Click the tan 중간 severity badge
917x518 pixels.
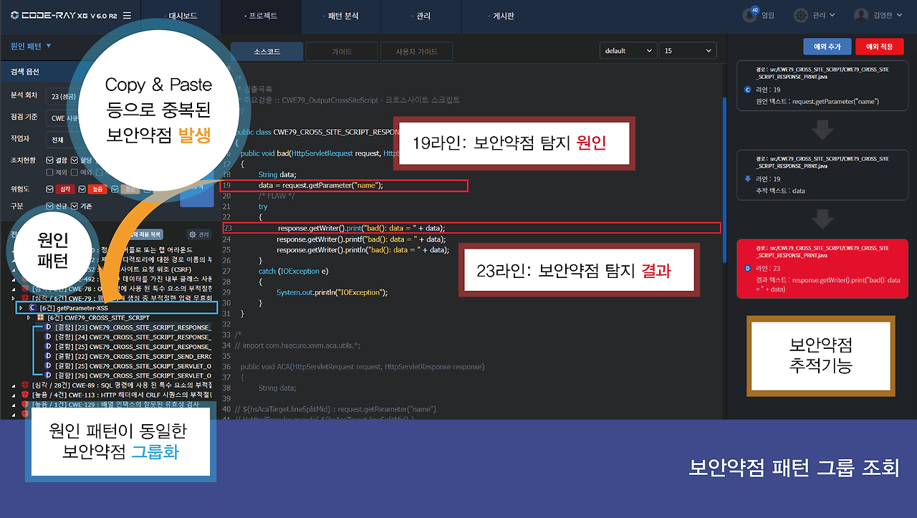click(130, 189)
